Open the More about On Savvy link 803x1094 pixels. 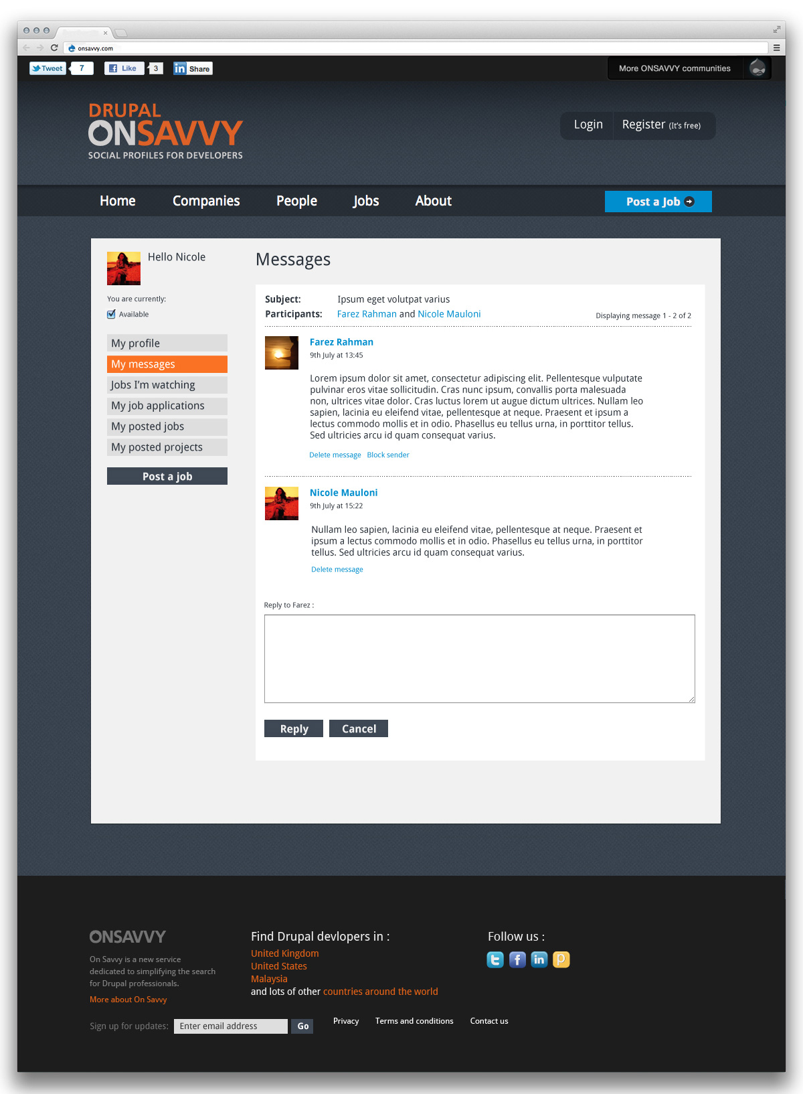pyautogui.click(x=128, y=1000)
